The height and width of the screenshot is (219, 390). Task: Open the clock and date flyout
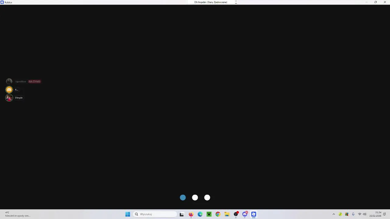(375, 214)
